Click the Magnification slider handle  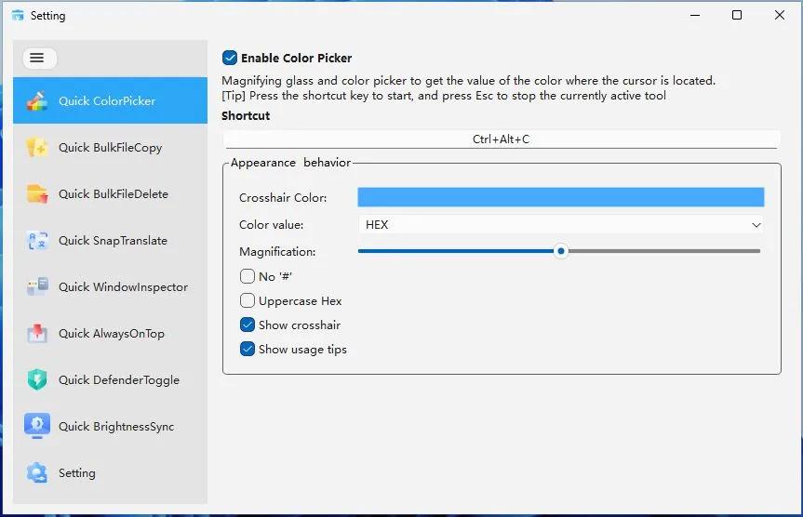coord(560,251)
